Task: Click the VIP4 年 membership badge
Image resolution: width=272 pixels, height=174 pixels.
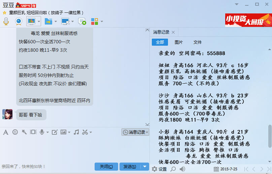Action: 26,5
